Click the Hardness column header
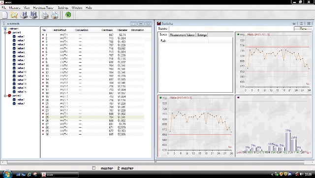 [107, 30]
